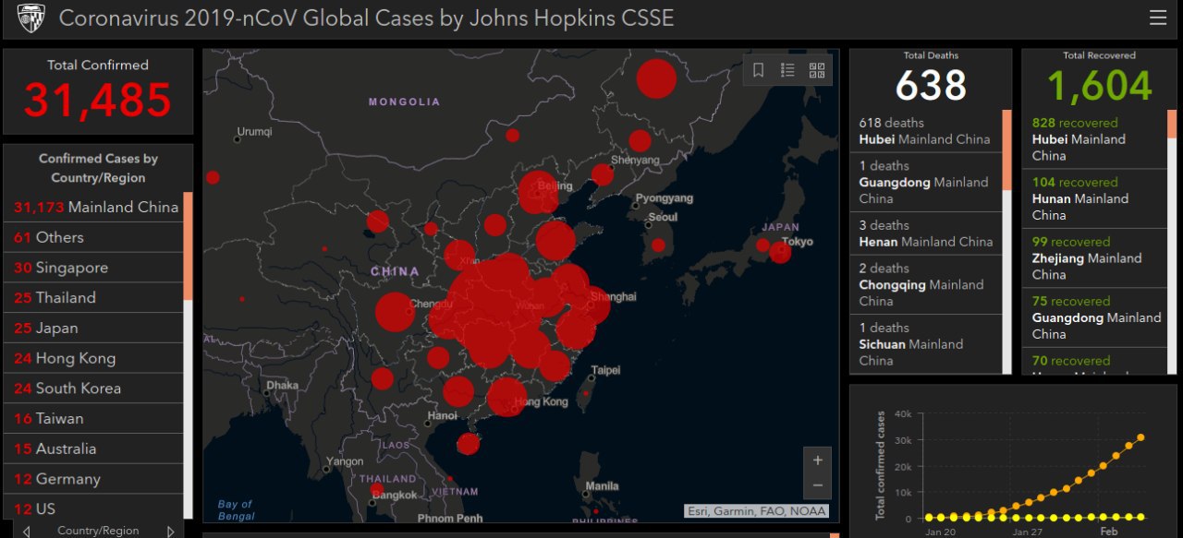Select Japan in the confirmed cases list
1183x538 pixels.
click(x=93, y=329)
